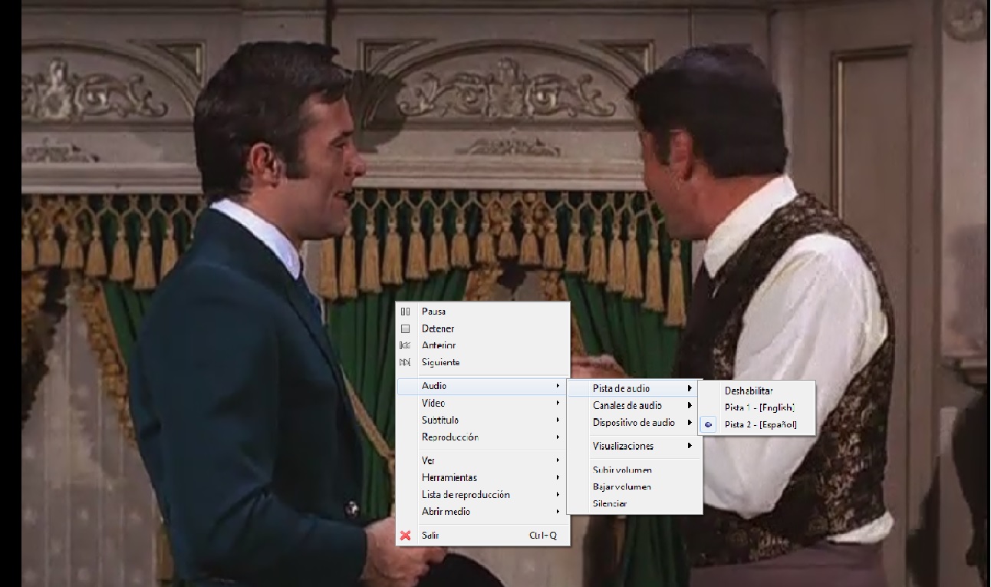Open Canales de audio submenu

pos(634,405)
